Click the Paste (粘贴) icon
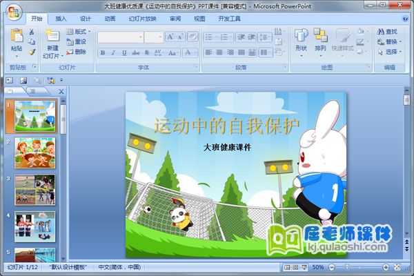The height and width of the screenshot is (276, 414). (16, 36)
